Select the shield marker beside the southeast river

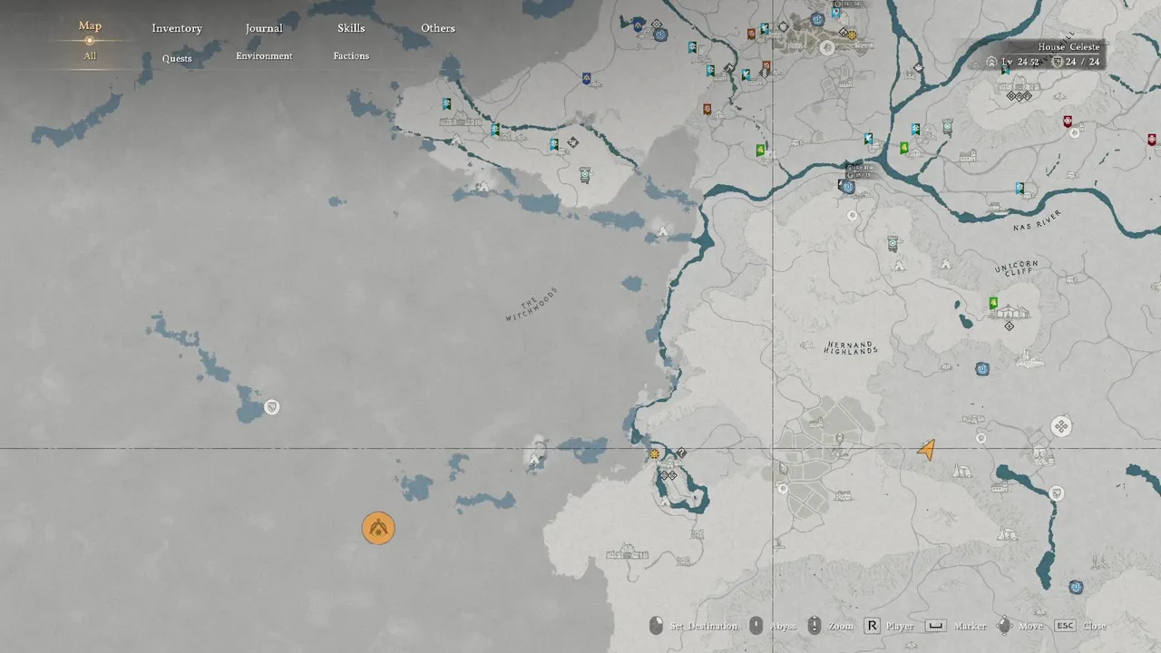(x=1057, y=493)
